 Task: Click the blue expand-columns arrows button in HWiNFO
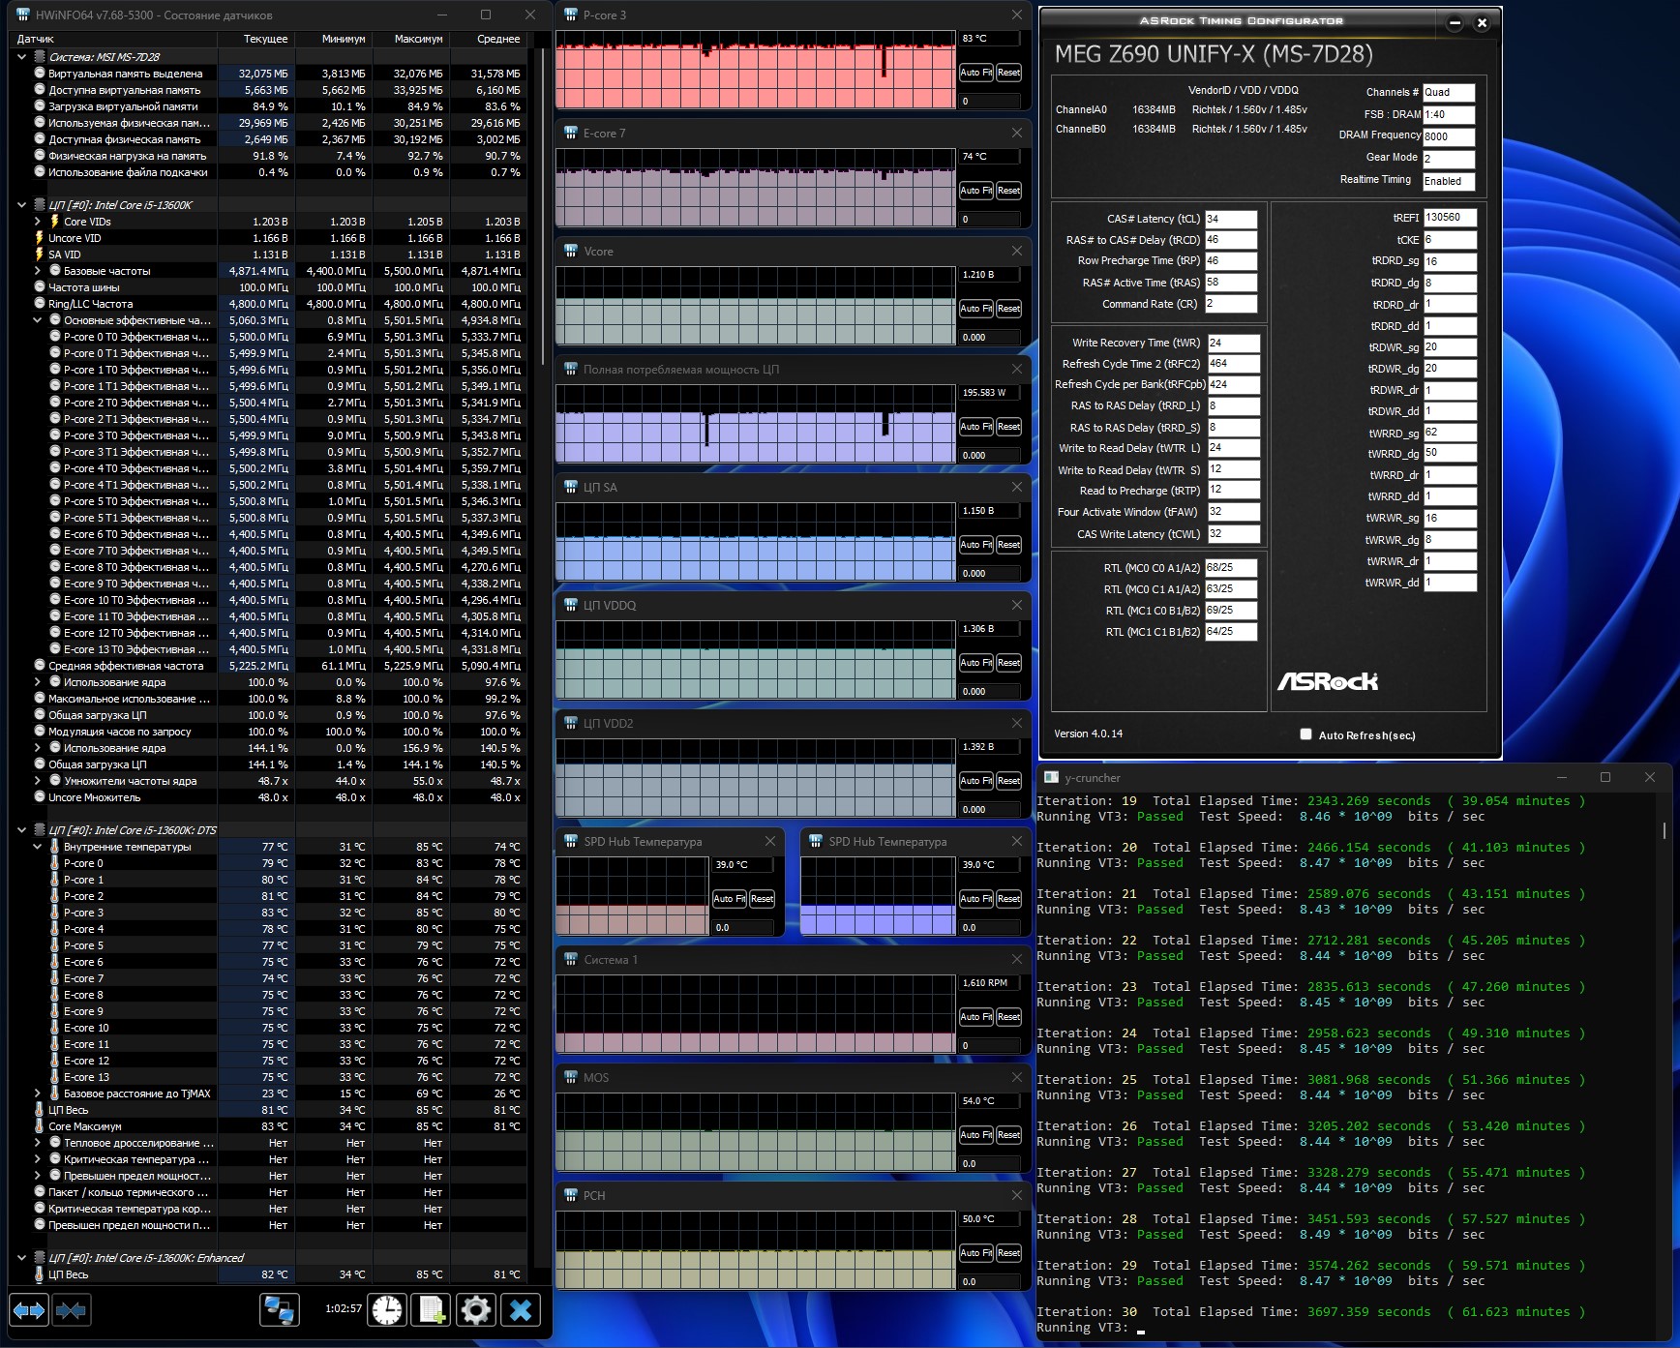[x=29, y=1310]
